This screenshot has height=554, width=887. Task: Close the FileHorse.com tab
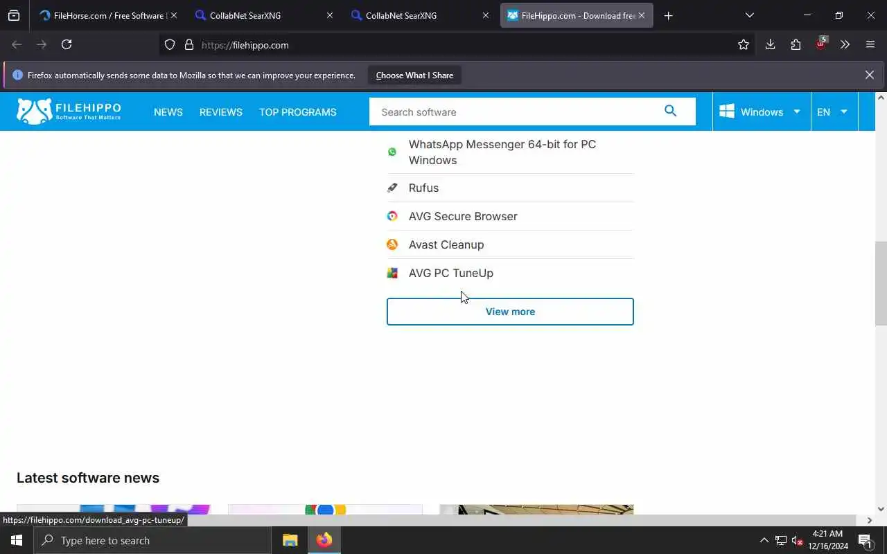click(173, 15)
